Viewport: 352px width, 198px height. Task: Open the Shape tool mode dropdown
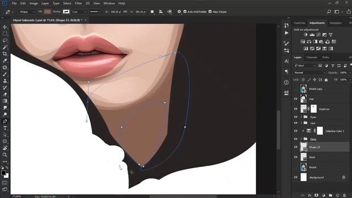[x=27, y=12]
